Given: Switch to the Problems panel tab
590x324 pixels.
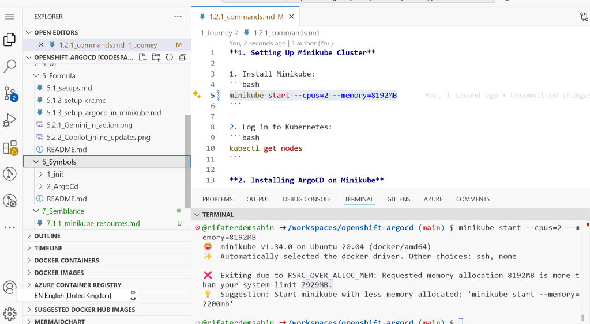Looking at the screenshot, I should [217, 199].
